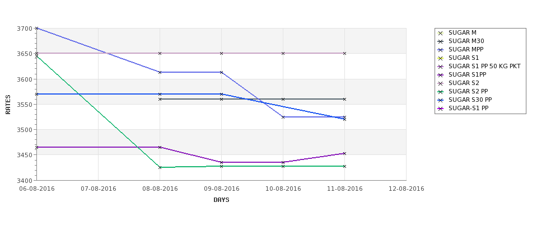Click the SUGAR-S1 PP legend marker icon
This screenshot has width=546, height=240.
440,109
